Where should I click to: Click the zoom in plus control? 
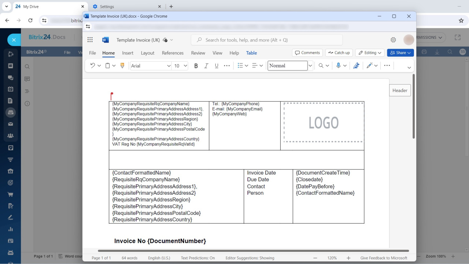point(348,258)
